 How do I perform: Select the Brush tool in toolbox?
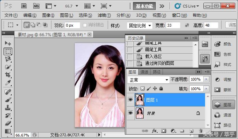(x=8, y=100)
